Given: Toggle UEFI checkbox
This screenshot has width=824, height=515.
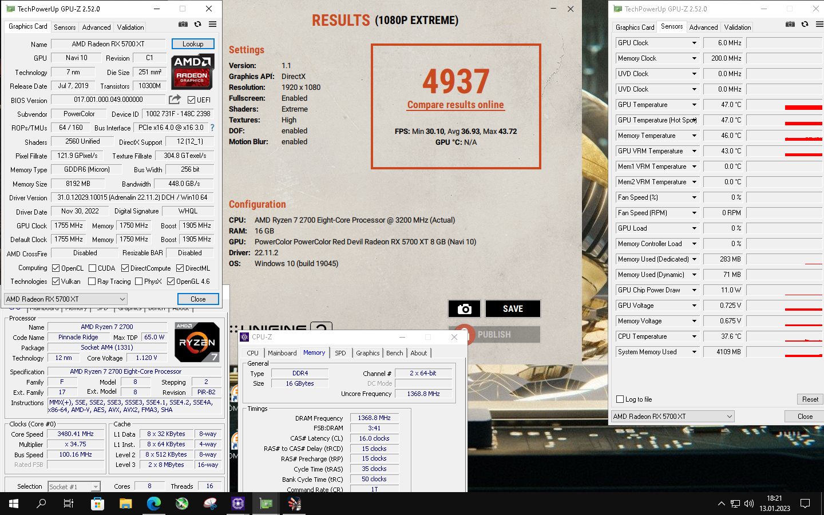Looking at the screenshot, I should pos(191,100).
